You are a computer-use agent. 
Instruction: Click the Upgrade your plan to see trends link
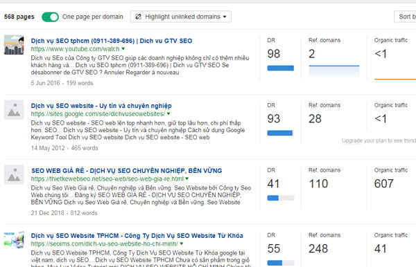pos(379,140)
